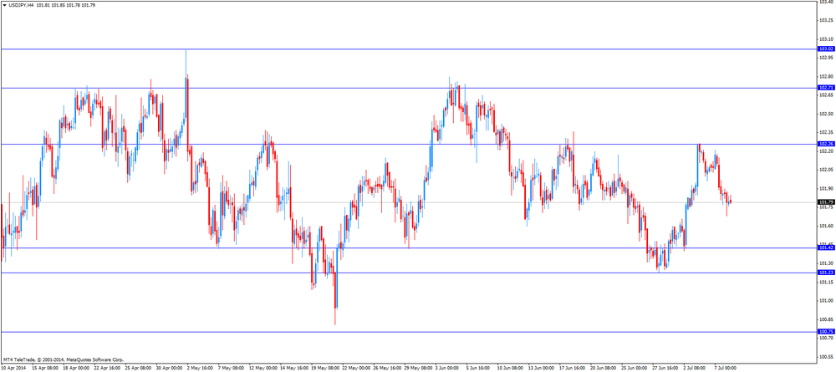The image size is (836, 372).
Task: Select the 102.71 horizontal line price tag
Action: pos(826,88)
